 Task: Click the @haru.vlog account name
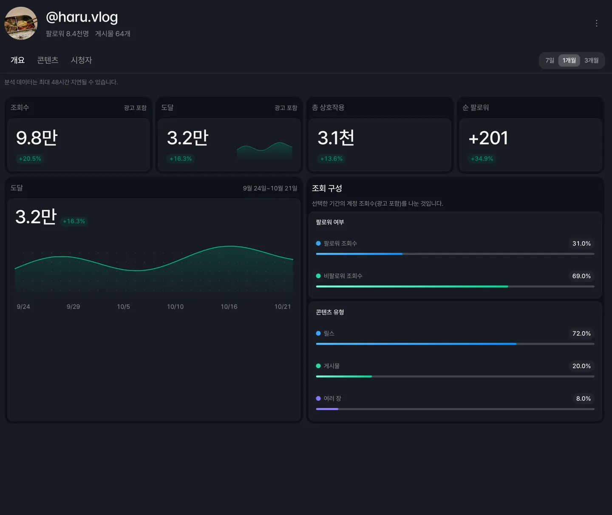[x=82, y=17]
